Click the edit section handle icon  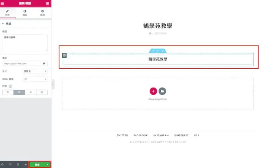point(158,51)
